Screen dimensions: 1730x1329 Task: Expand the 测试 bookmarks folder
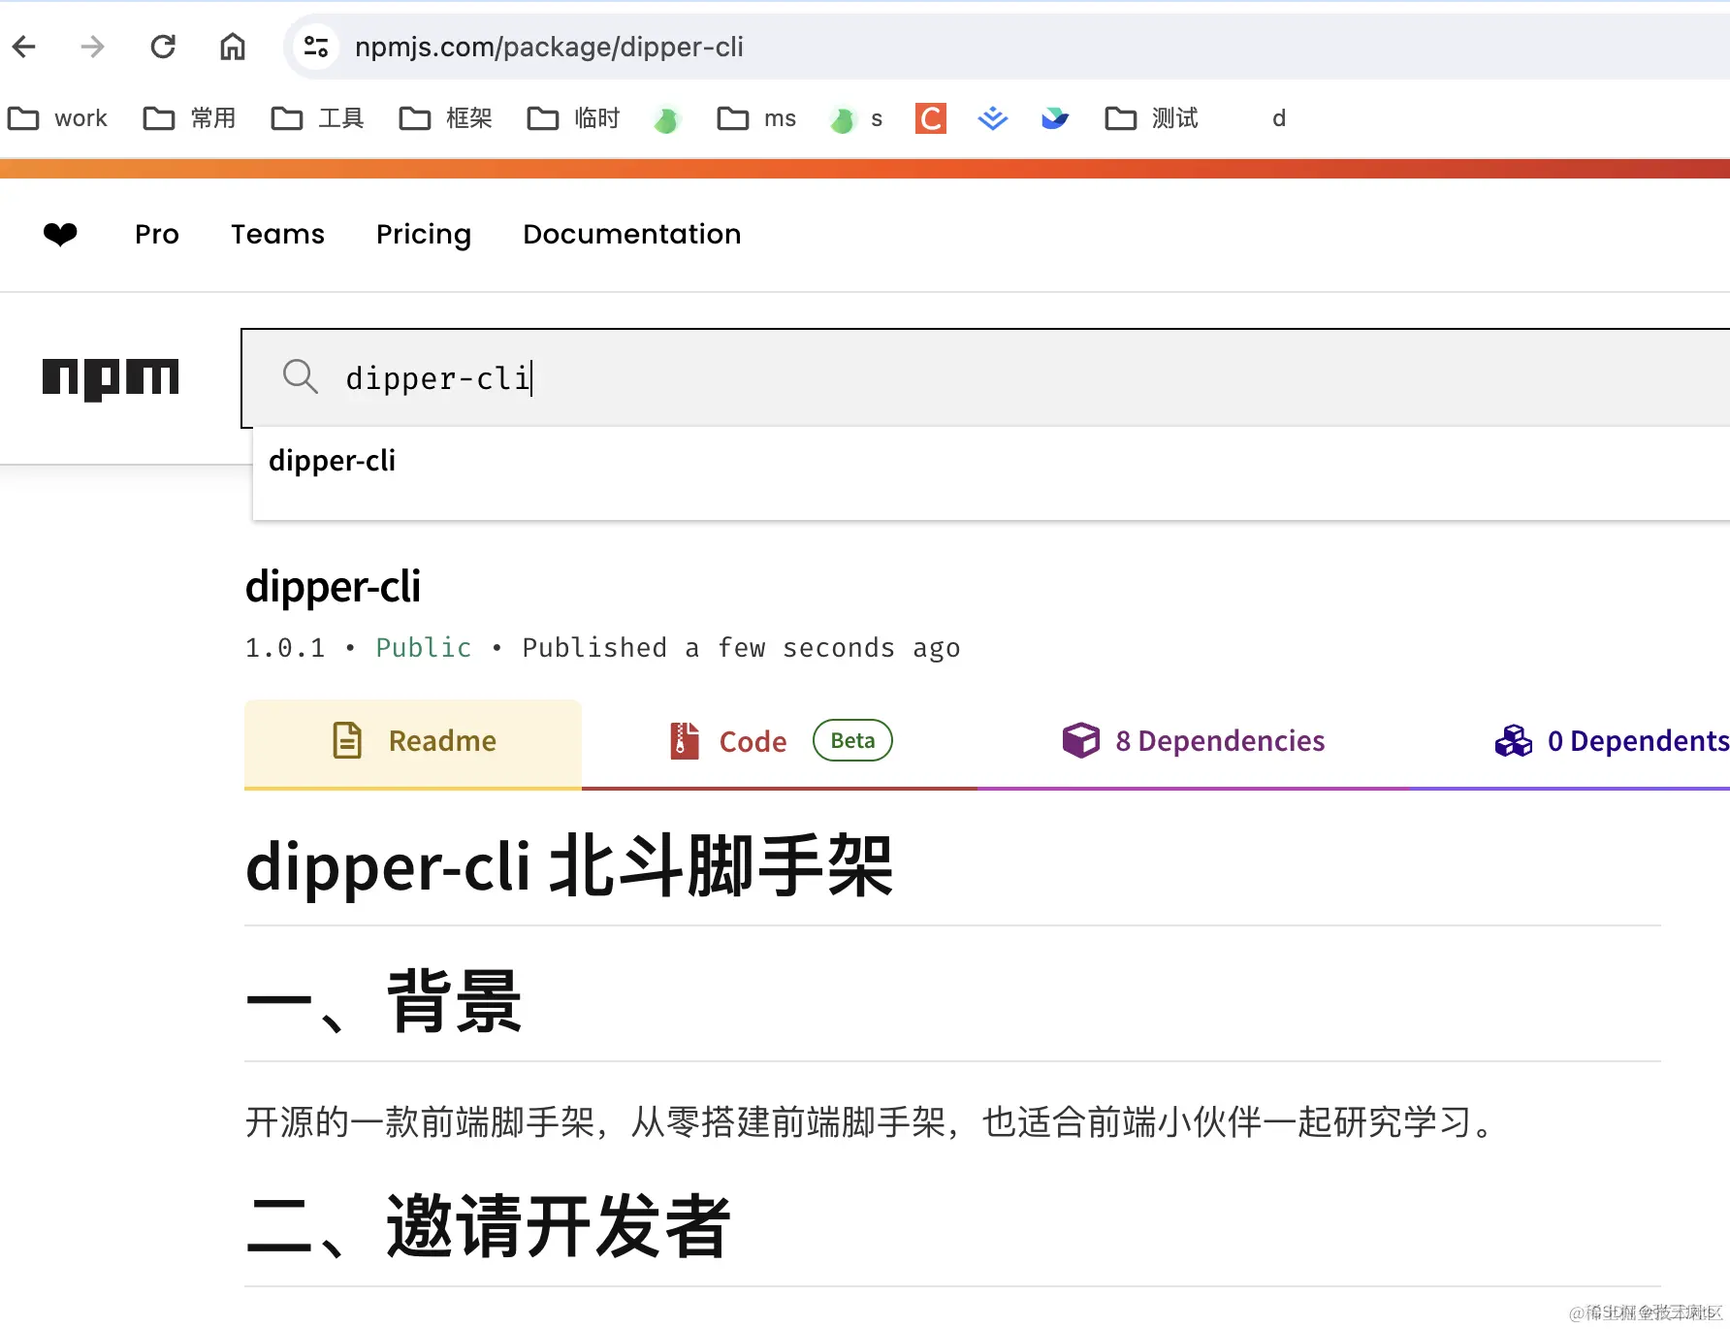[1150, 117]
